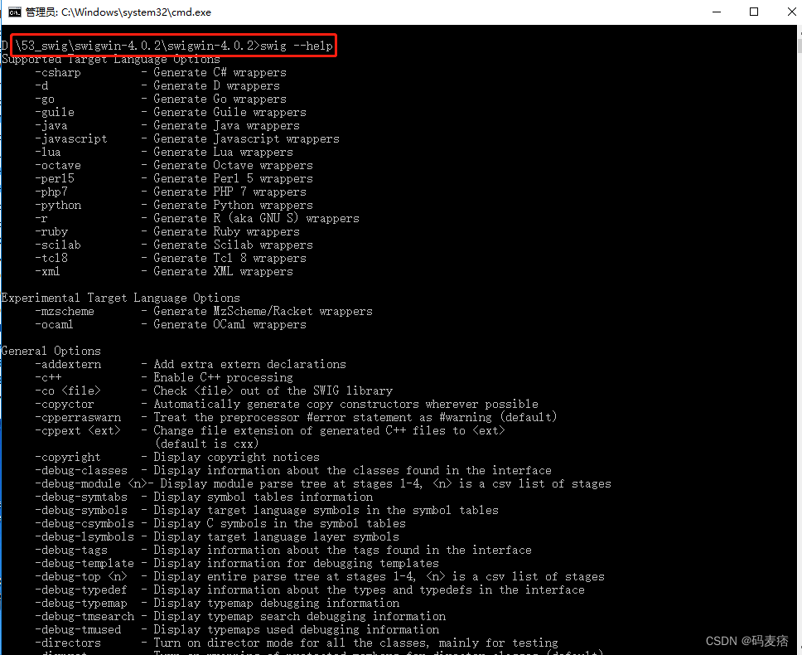Click the '-lua' option text
Viewport: 802px width, 655px height.
click(x=48, y=153)
